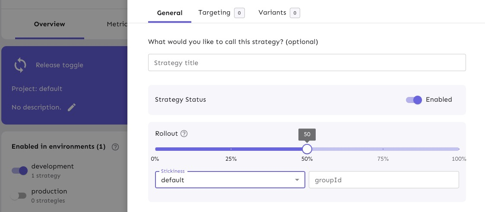Click the Release toggle refresh icon
Image resolution: width=485 pixels, height=212 pixels.
[20, 65]
